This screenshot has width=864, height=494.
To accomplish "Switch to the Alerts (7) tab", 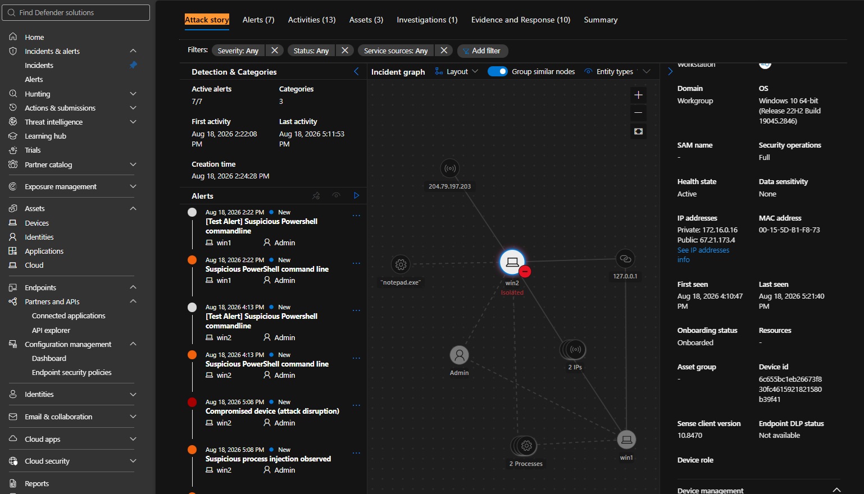I will coord(258,20).
